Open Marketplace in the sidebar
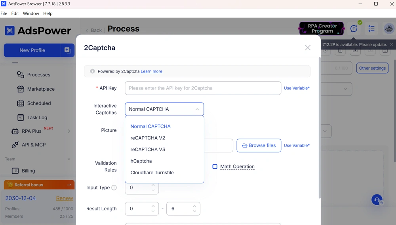The image size is (396, 225). tap(41, 89)
